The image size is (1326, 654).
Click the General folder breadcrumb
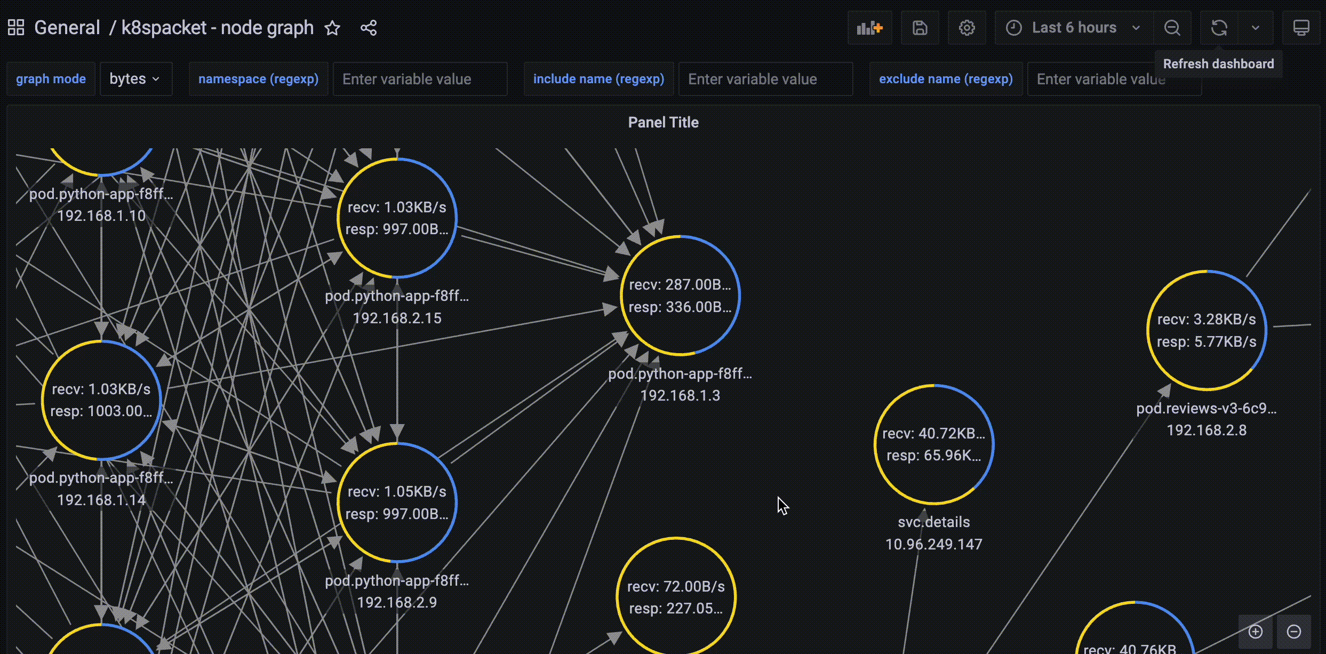point(67,28)
